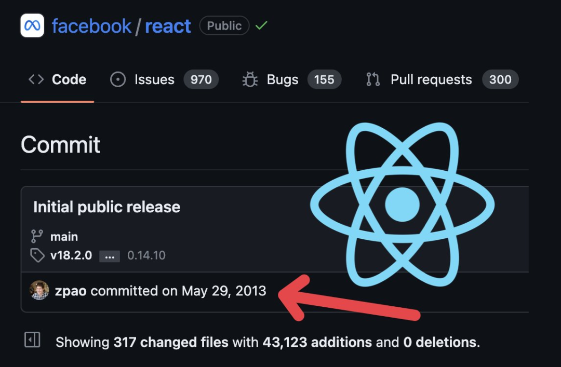Switch to the Pull requests tab
This screenshot has width=561, height=367.
(x=431, y=79)
